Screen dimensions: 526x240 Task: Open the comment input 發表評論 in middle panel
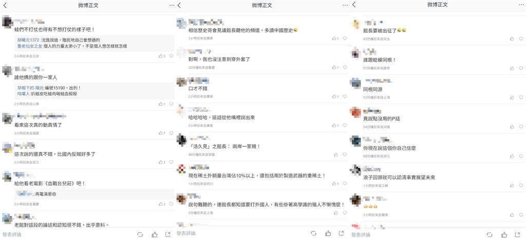coord(186,233)
